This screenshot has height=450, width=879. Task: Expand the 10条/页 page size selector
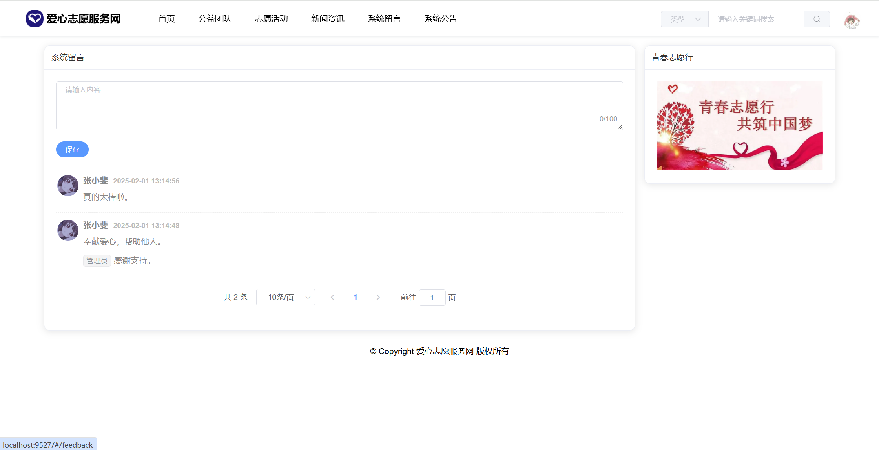pos(285,297)
